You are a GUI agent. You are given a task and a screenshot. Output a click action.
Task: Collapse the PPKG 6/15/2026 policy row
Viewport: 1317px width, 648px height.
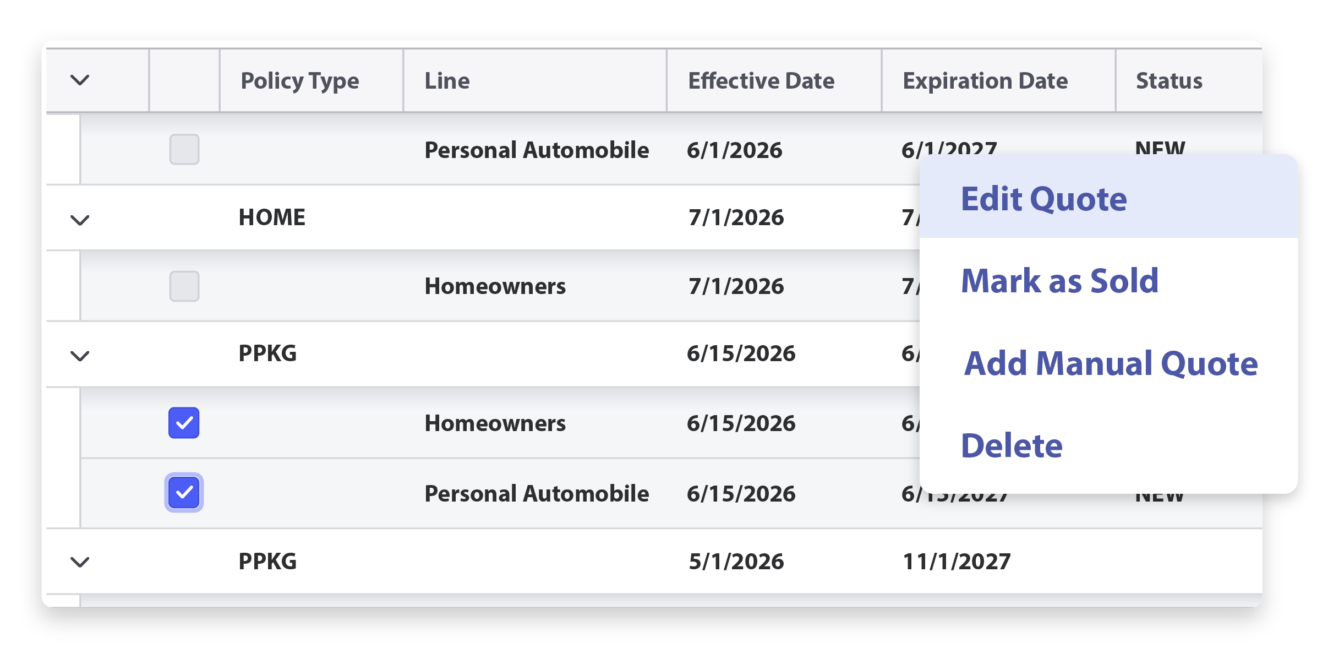[80, 356]
